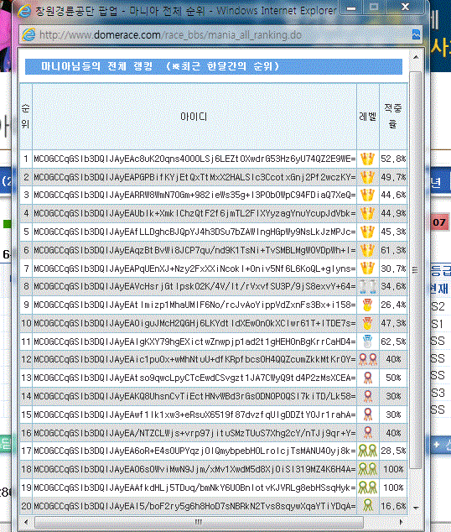Click the crown level icon for rank 4
451x532 pixels.
click(x=367, y=213)
